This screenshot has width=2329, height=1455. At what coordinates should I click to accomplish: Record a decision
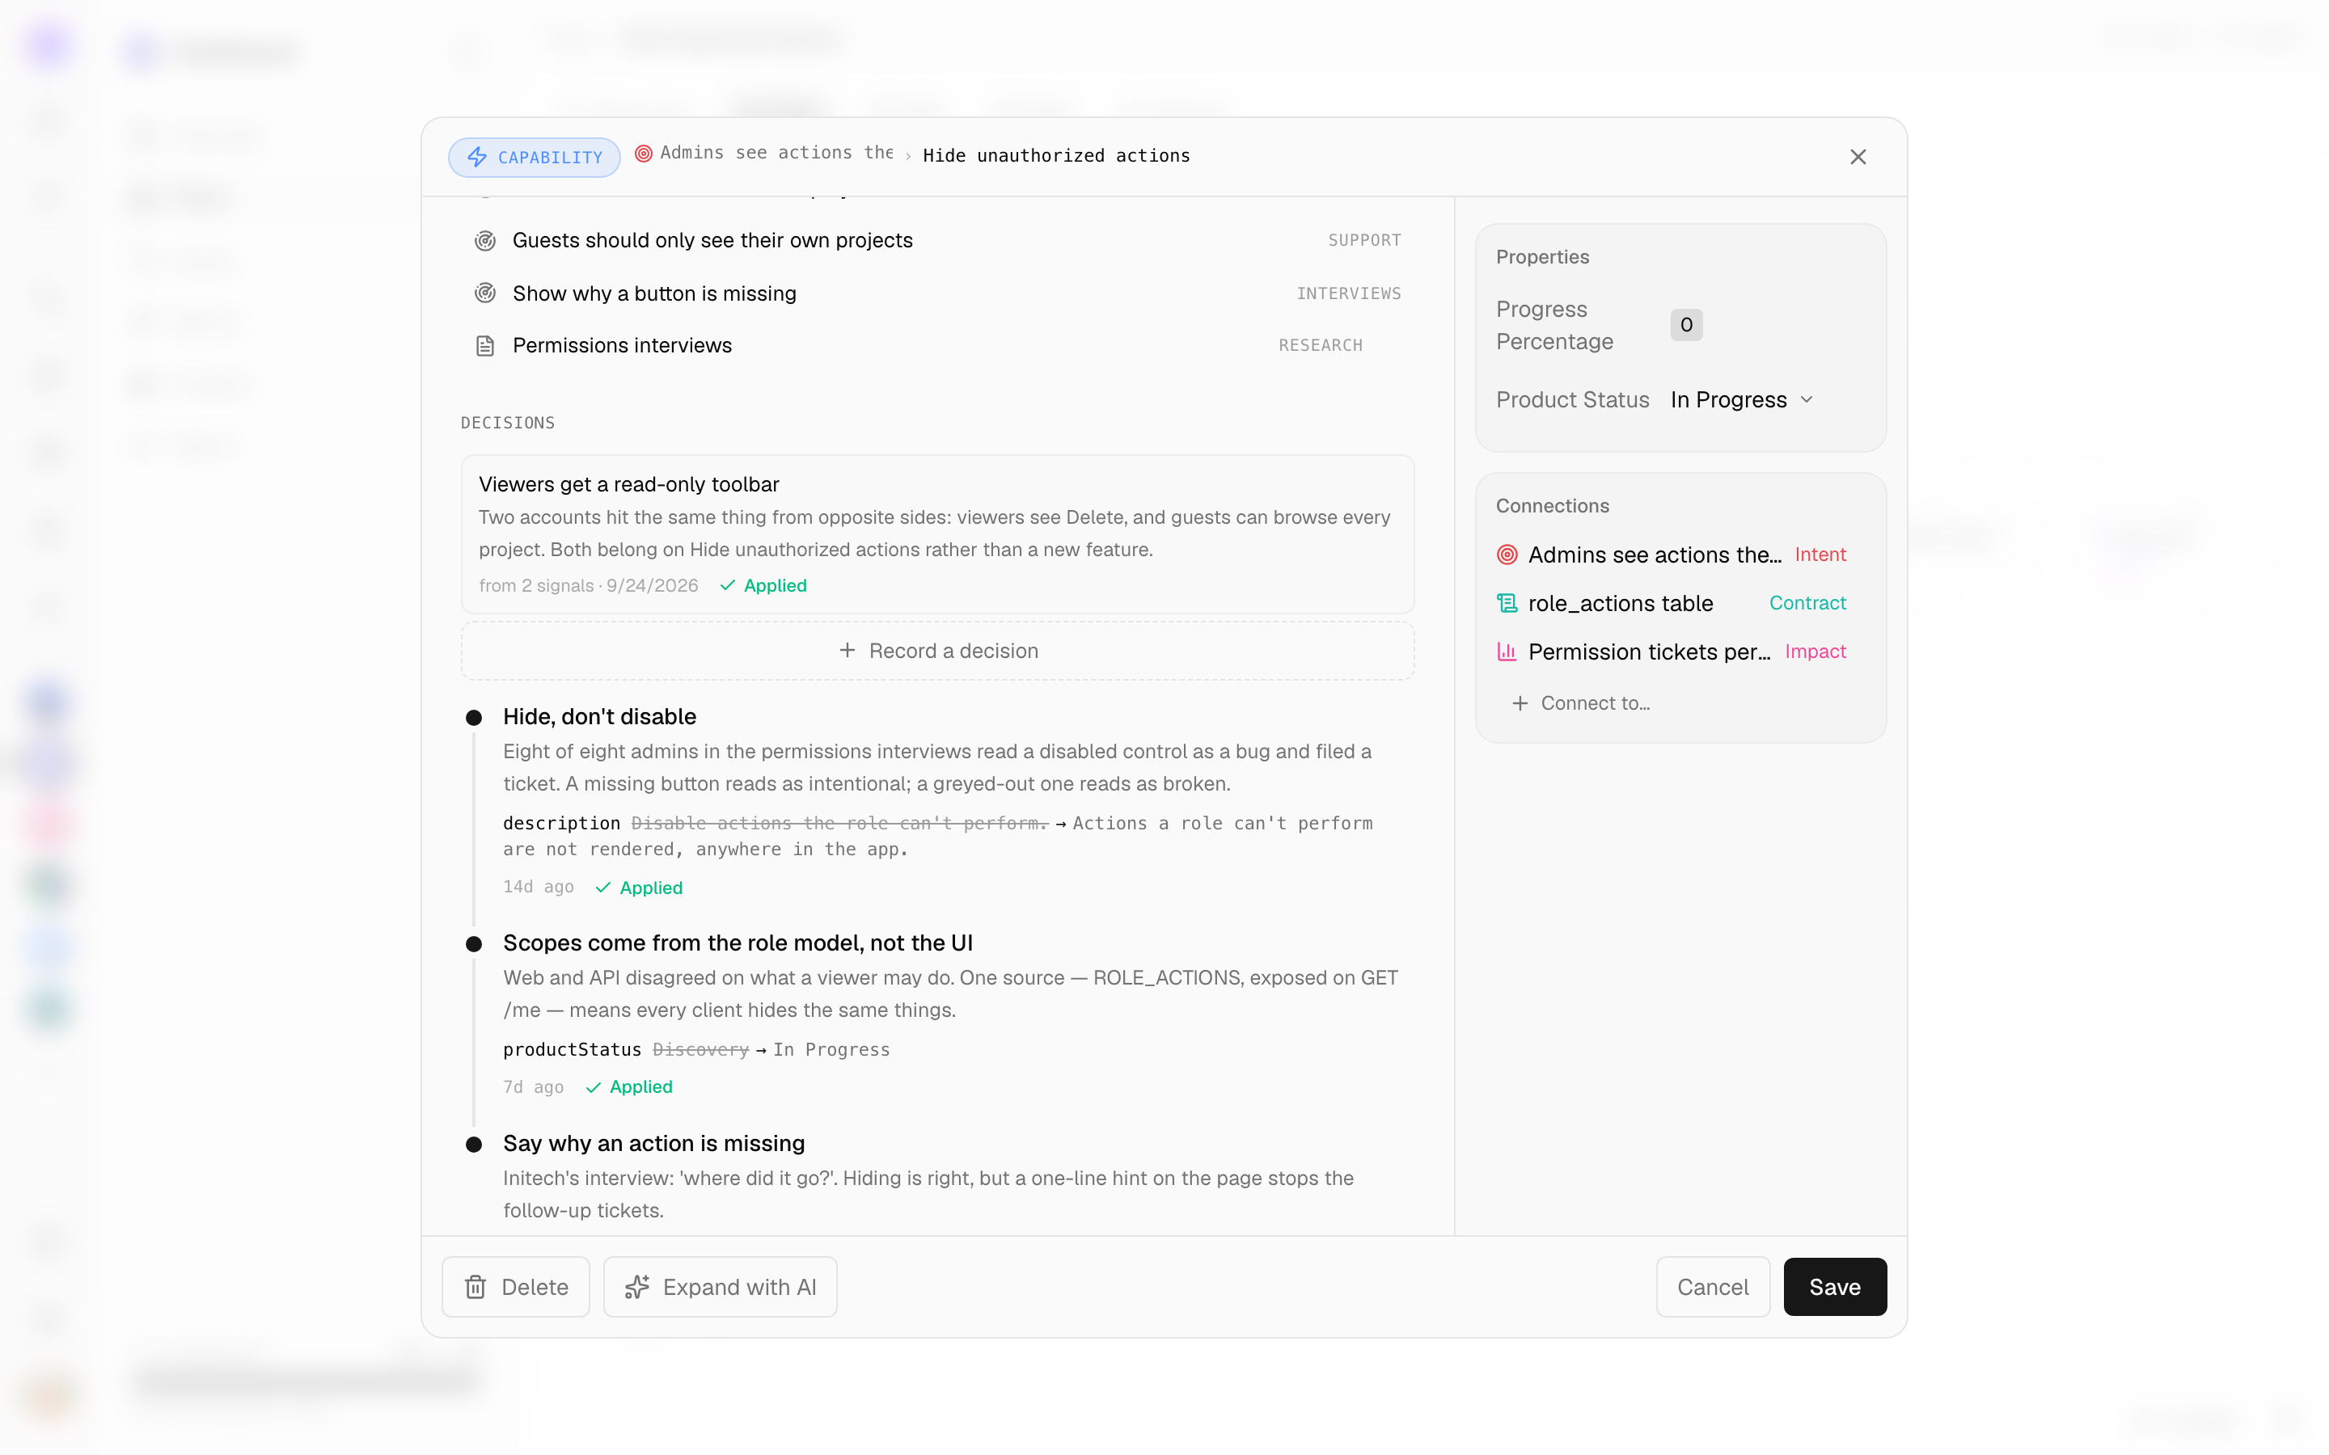pos(937,651)
